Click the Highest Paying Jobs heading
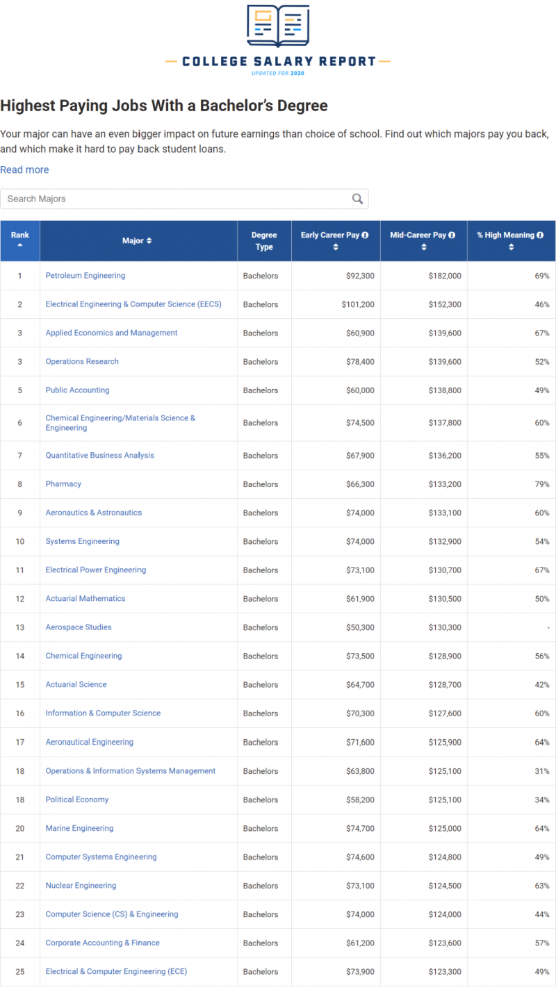This screenshot has width=556, height=992. point(164,106)
